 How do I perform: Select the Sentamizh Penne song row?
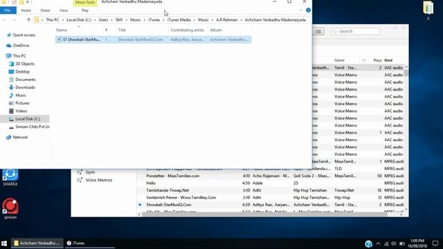271,198
